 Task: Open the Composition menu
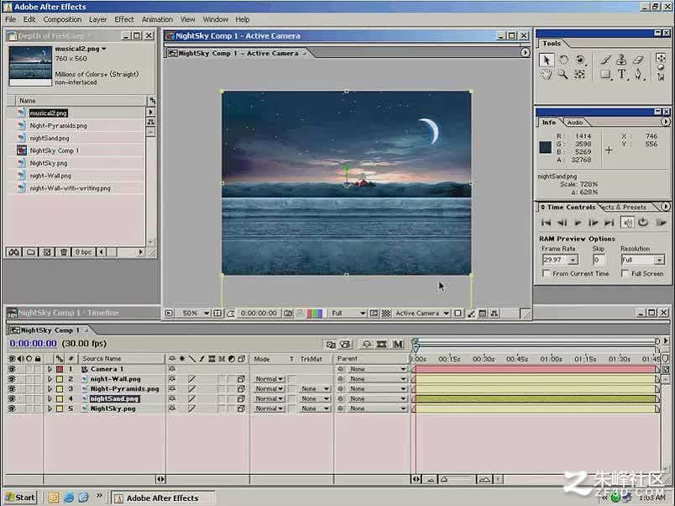click(62, 19)
